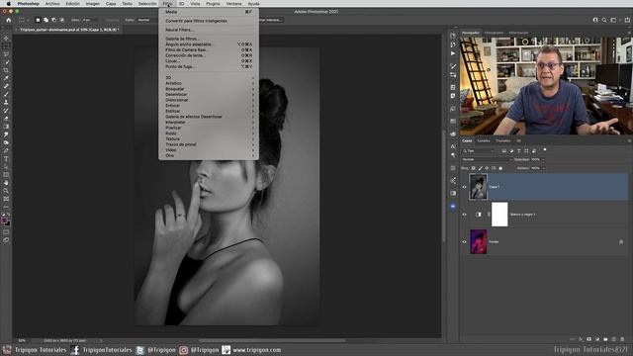Select the Crop tool

(x=6, y=70)
